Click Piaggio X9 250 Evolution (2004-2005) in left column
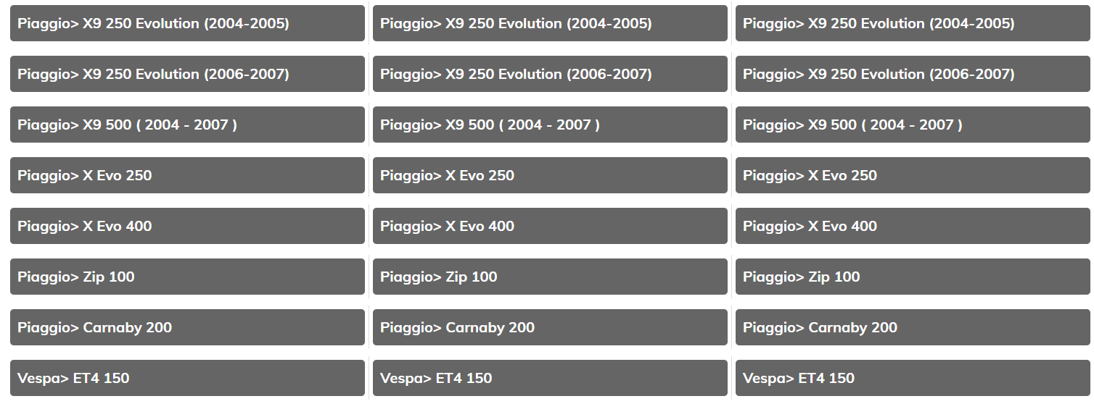Screen dimensions: 1094x404 tap(187, 23)
